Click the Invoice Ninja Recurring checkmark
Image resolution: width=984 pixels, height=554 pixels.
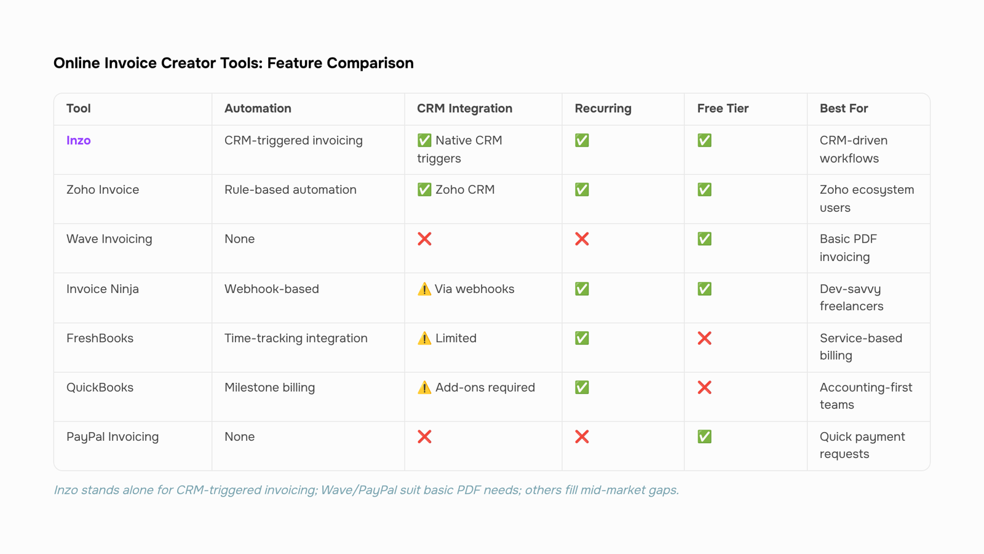tap(582, 289)
